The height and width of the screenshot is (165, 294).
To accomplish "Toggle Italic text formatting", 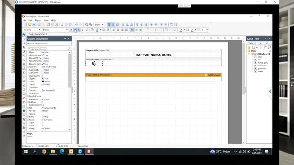I will click(x=83, y=30).
